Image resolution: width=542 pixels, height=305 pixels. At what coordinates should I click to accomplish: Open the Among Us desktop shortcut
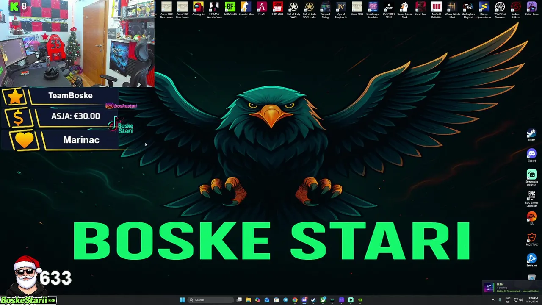tap(198, 9)
